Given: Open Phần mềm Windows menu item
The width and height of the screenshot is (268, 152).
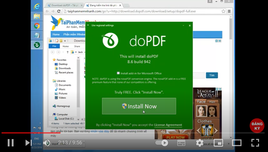Looking at the screenshot, I should (x=74, y=34).
